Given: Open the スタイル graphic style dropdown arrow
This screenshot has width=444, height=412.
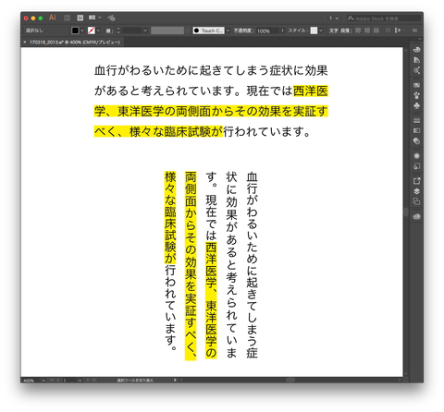Looking at the screenshot, I should pyautogui.click(x=321, y=30).
